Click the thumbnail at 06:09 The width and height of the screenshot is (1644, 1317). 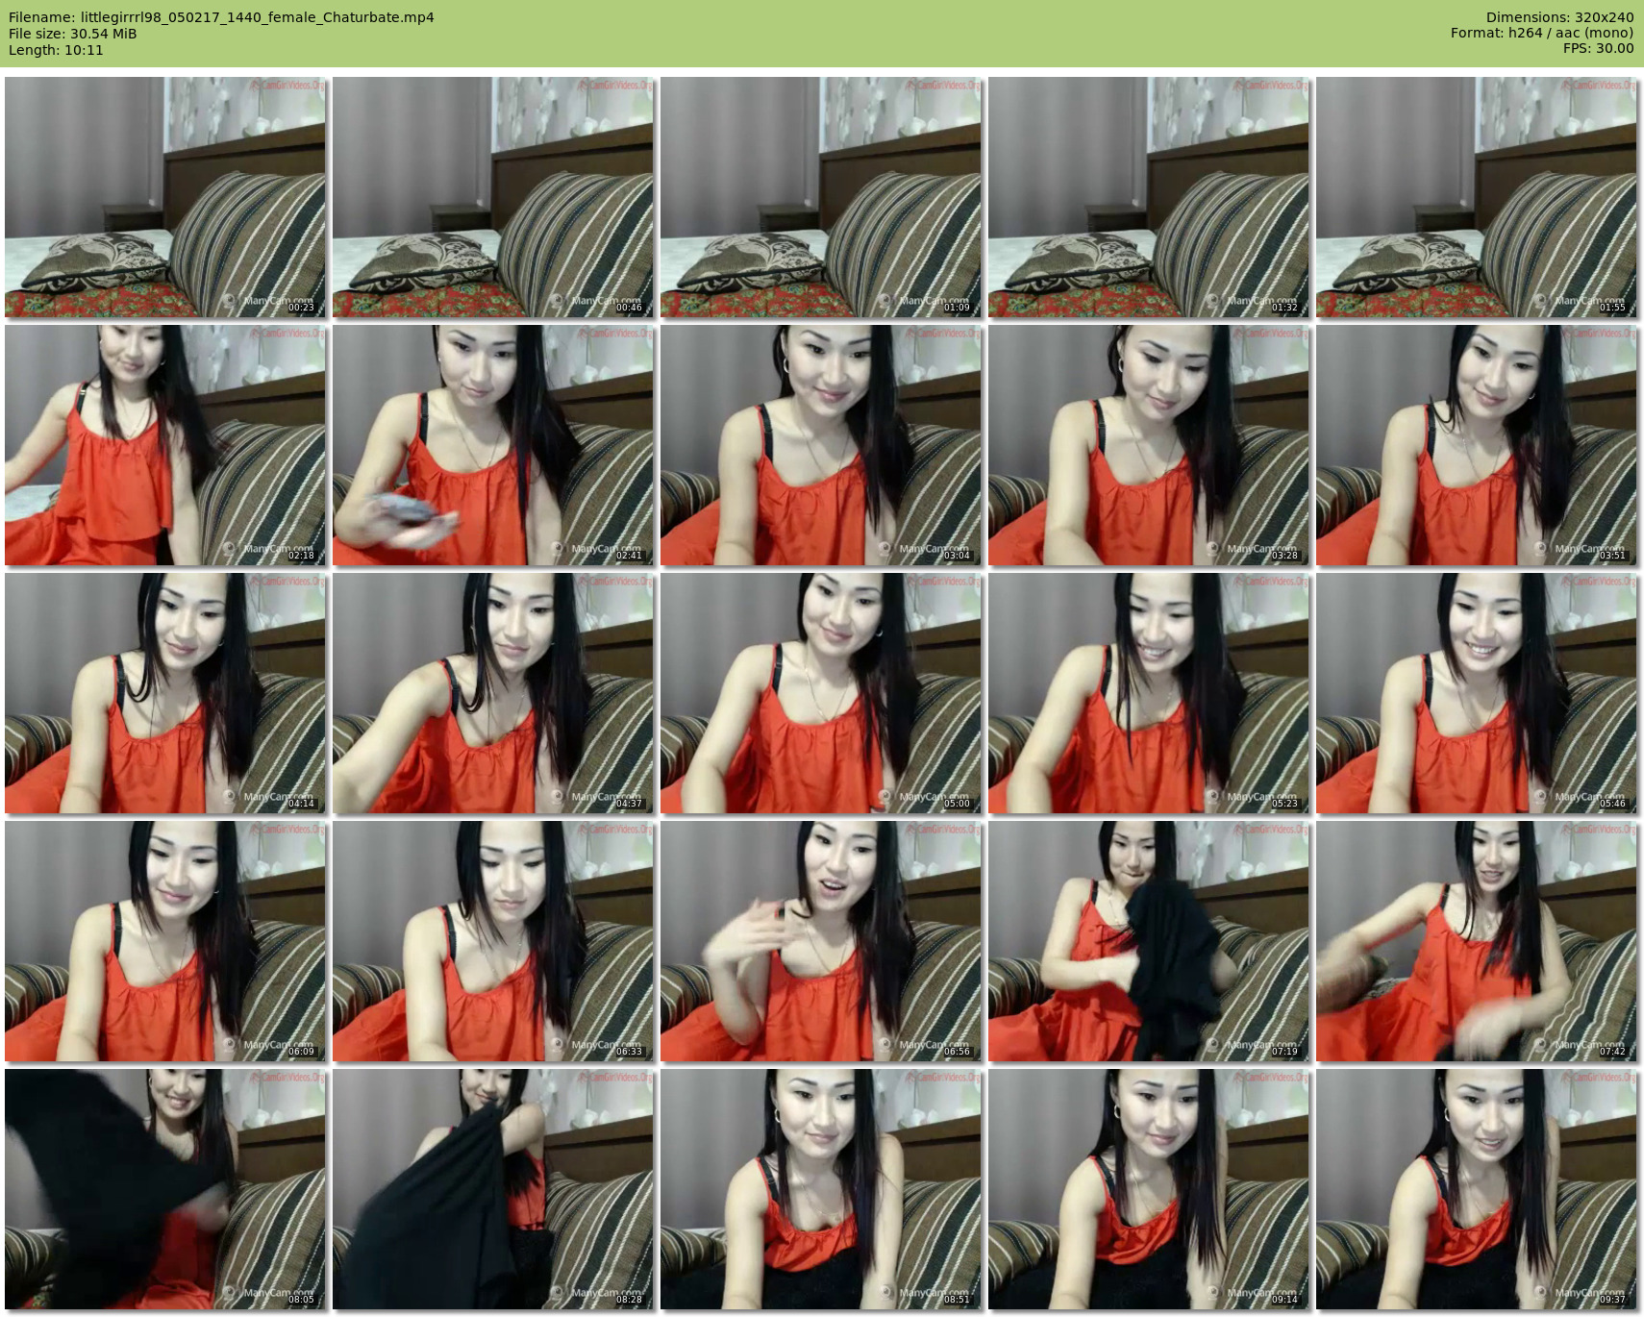coord(165,941)
